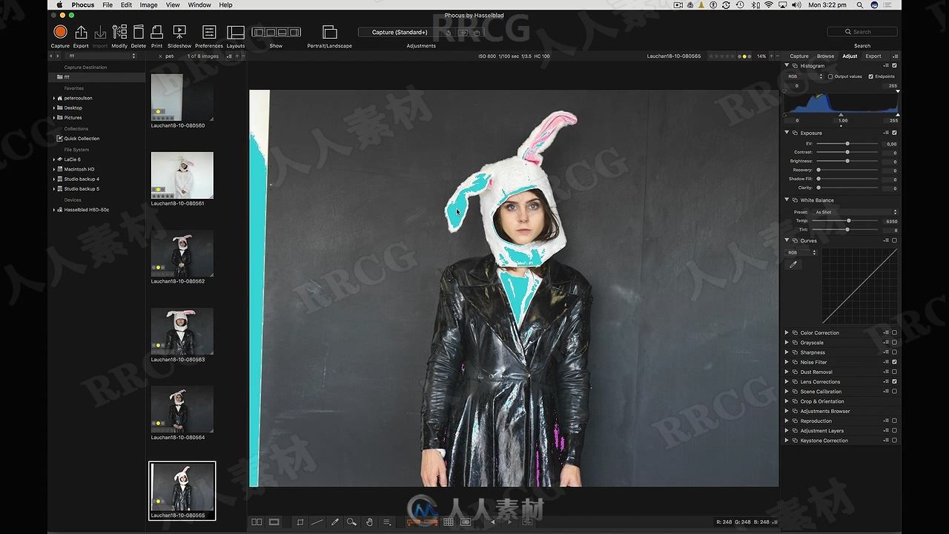The image size is (949, 534).
Task: Uncheck the Endpoints checkbox
Action: coord(870,76)
